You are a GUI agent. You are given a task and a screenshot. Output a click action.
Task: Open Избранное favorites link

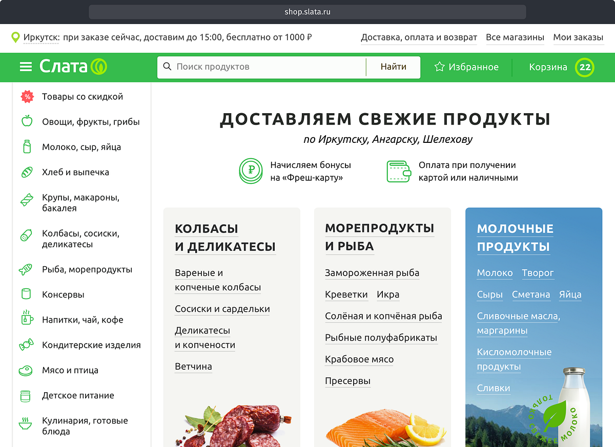point(474,67)
